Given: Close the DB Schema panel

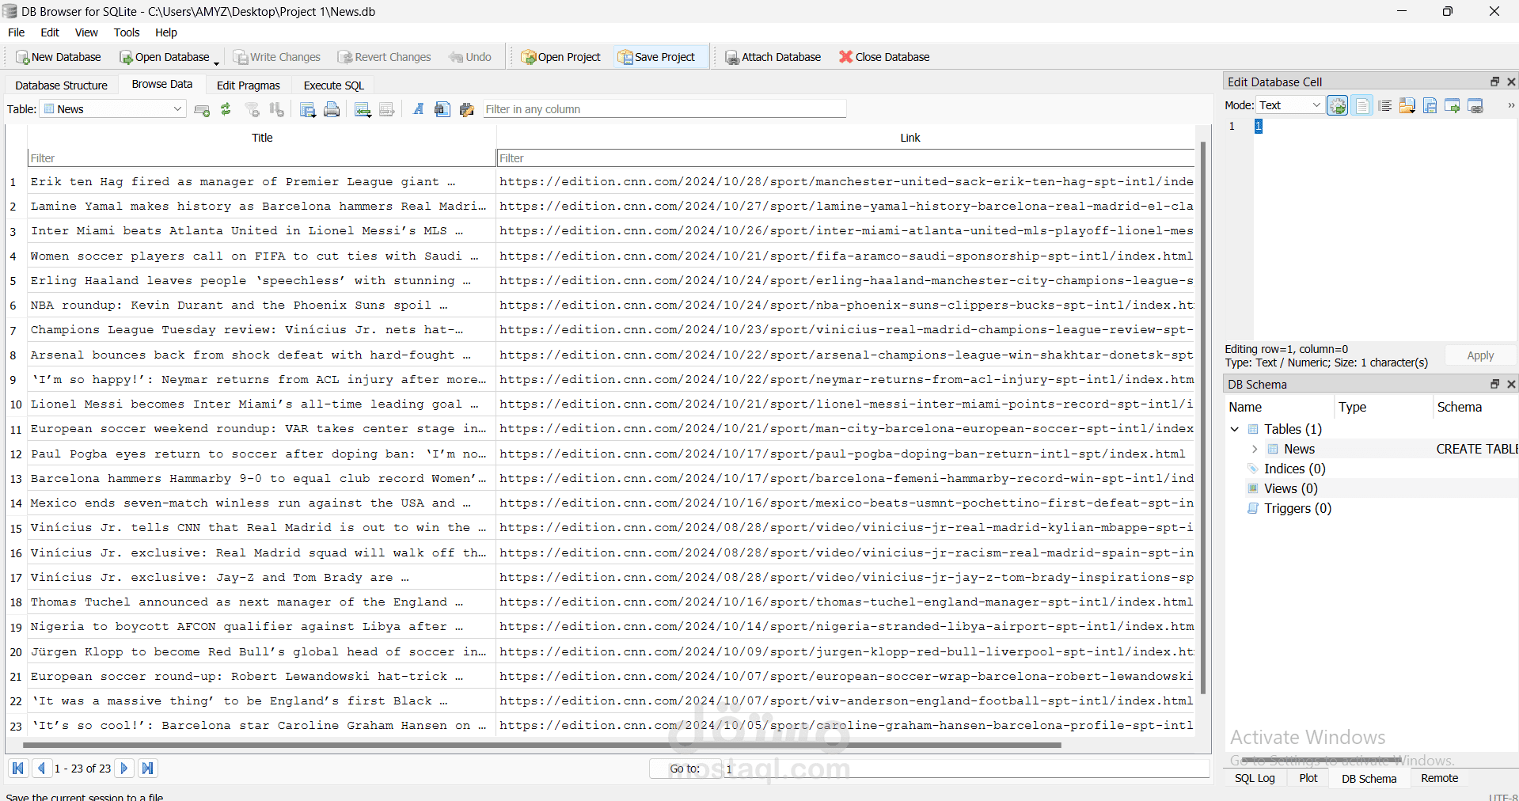Looking at the screenshot, I should 1511,384.
